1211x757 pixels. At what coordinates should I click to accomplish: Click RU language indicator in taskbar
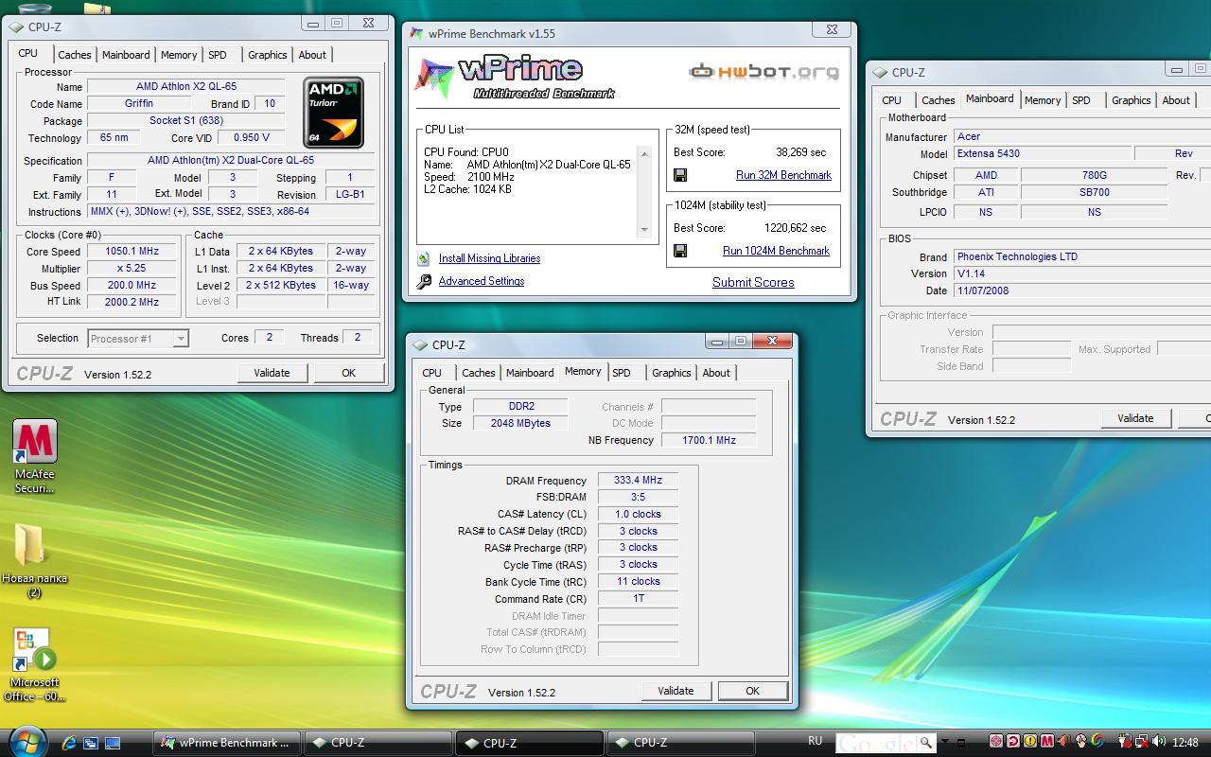coord(816,741)
